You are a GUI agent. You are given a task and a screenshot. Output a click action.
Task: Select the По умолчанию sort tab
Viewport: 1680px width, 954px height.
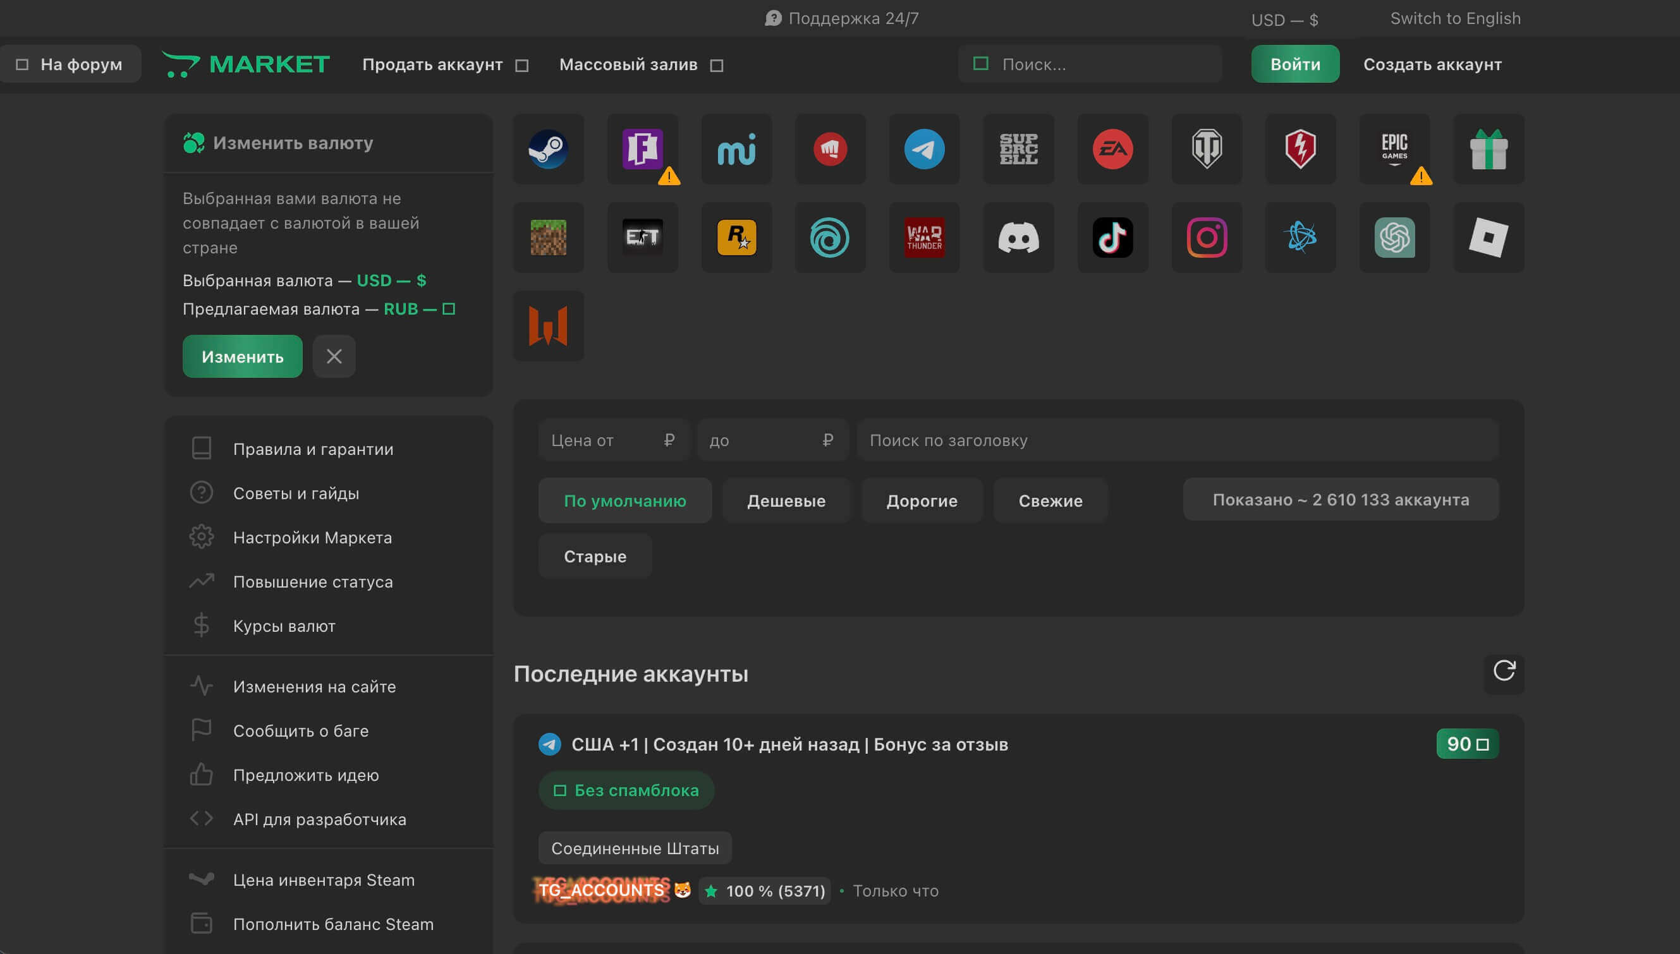click(624, 500)
